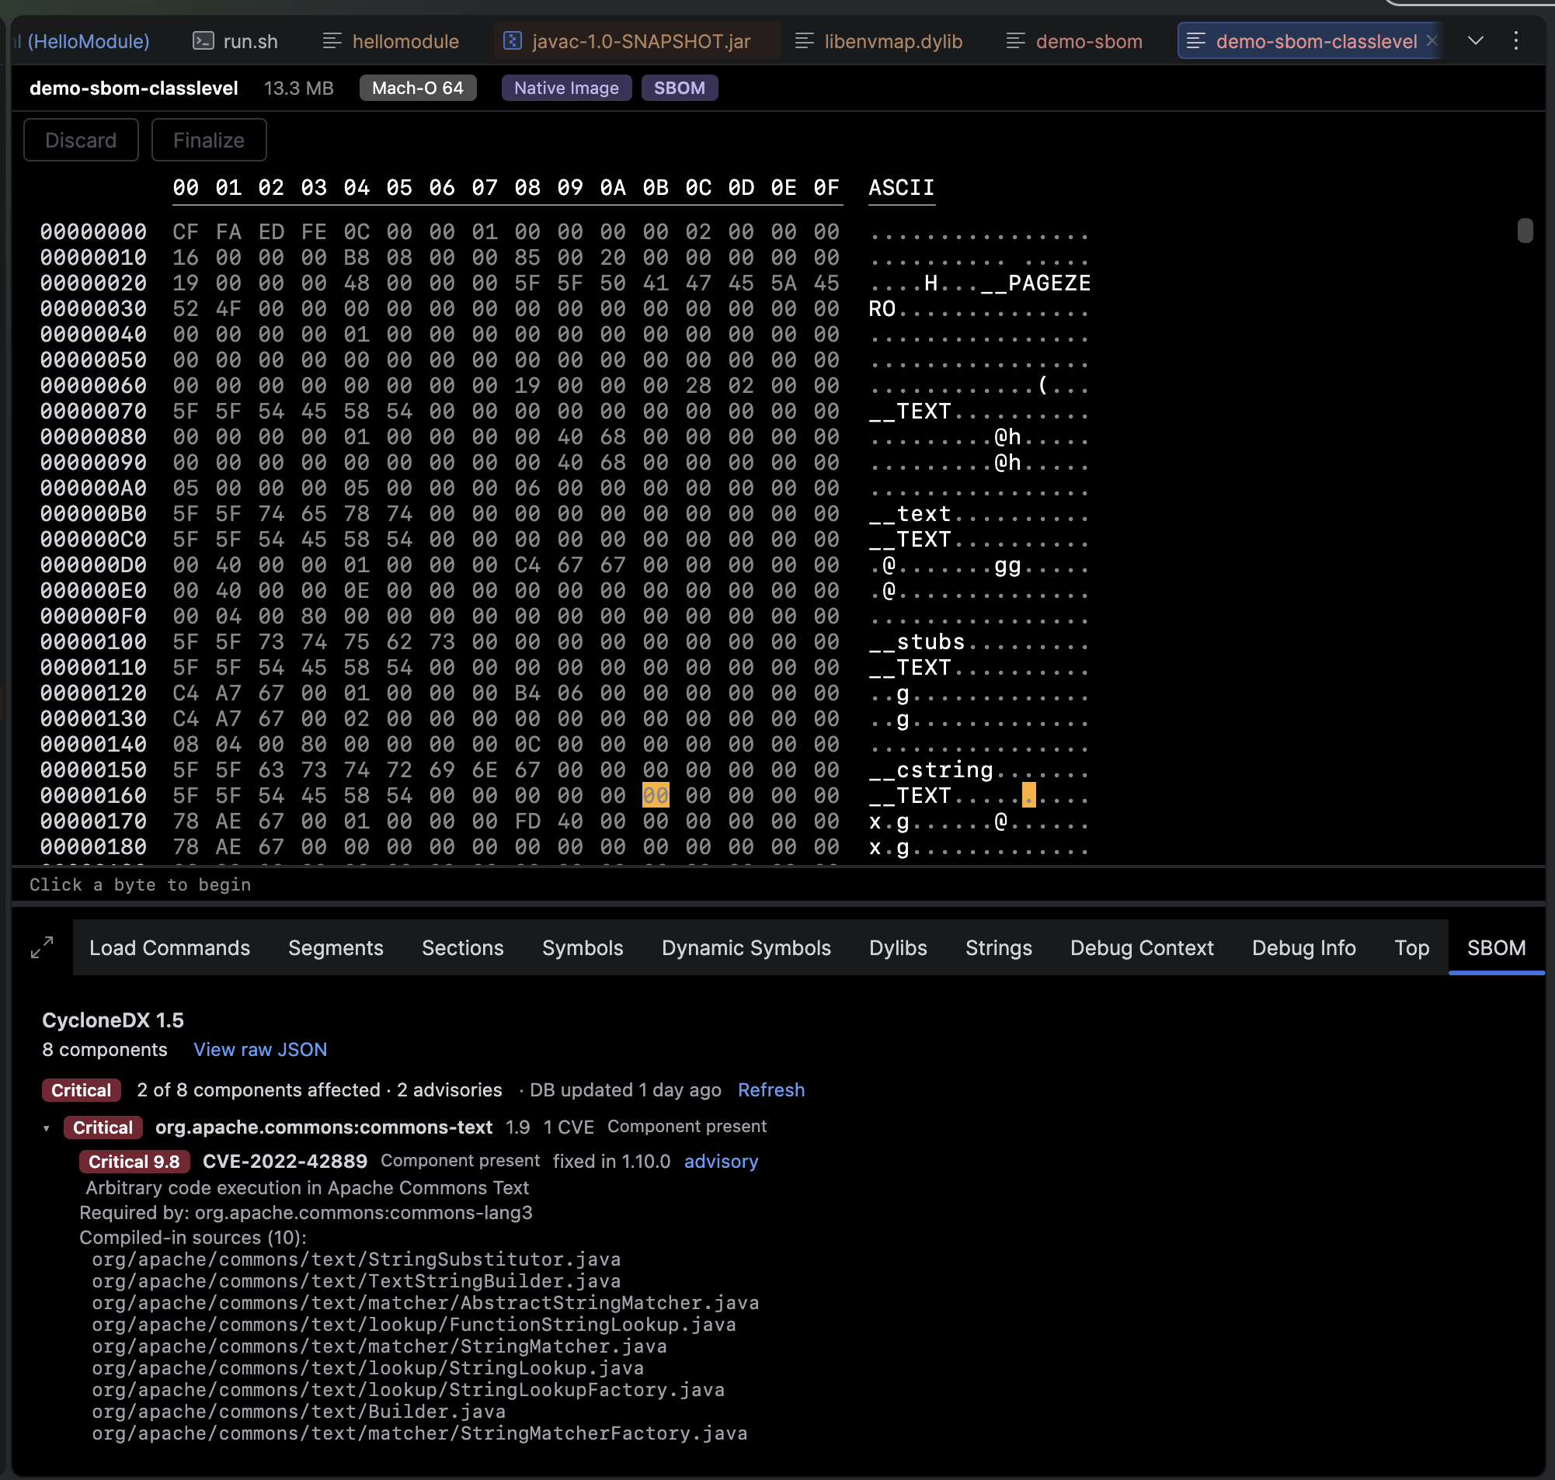
Task: Click the file icon on demo-sbom tab
Action: click(x=1015, y=40)
